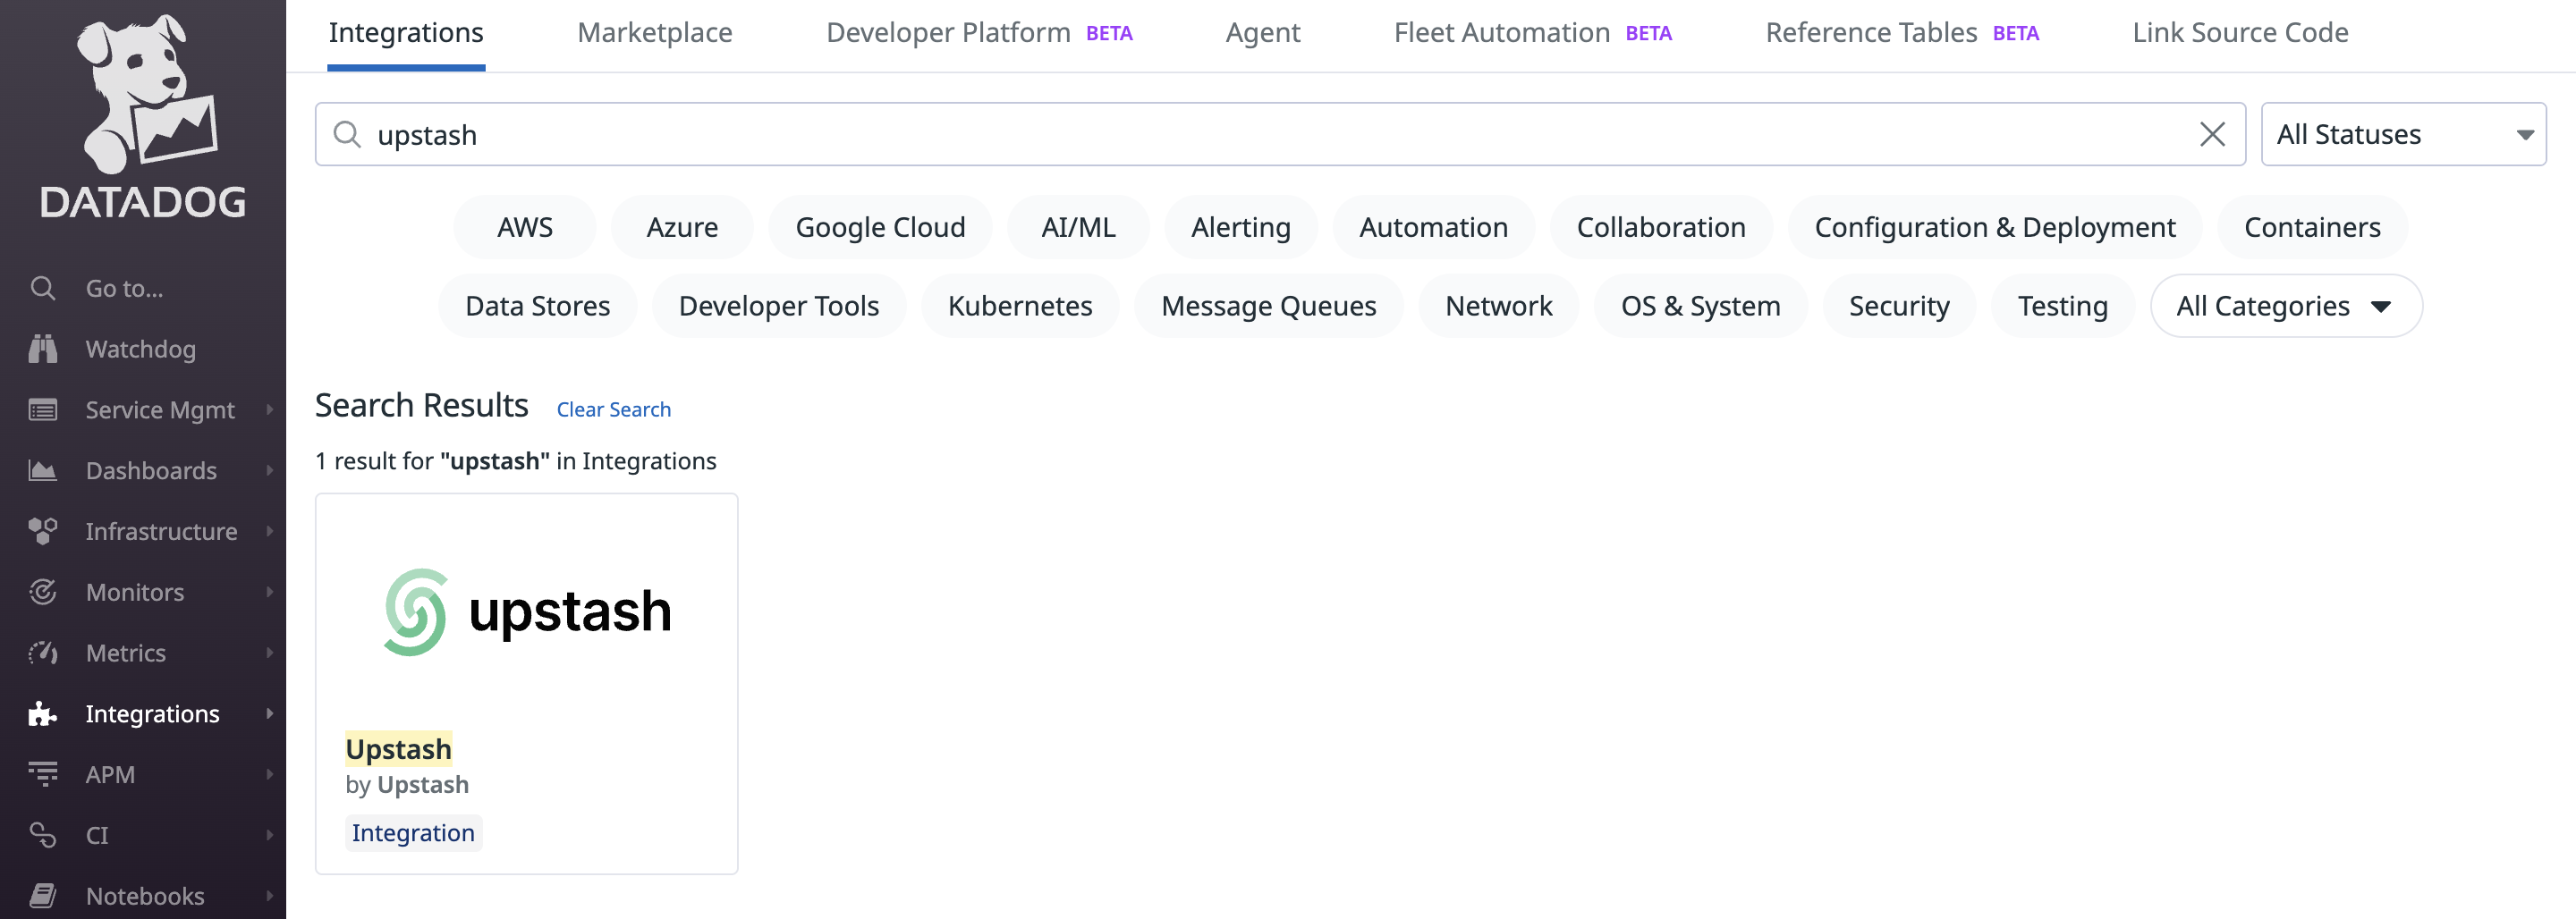Filter by Message Queues category
This screenshot has height=919, width=2576.
point(1268,306)
